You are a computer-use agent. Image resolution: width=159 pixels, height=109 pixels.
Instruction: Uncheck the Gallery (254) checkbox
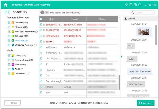click(x=9, y=55)
